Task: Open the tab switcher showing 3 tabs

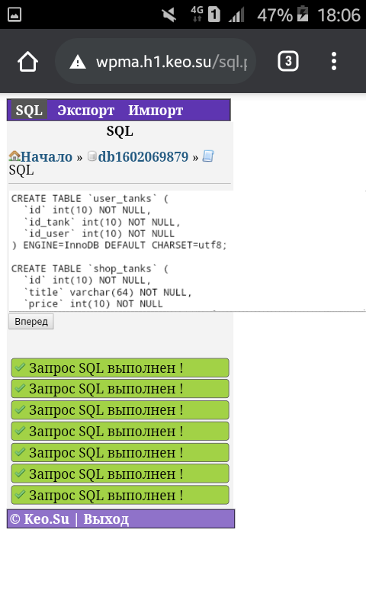Action: (287, 61)
